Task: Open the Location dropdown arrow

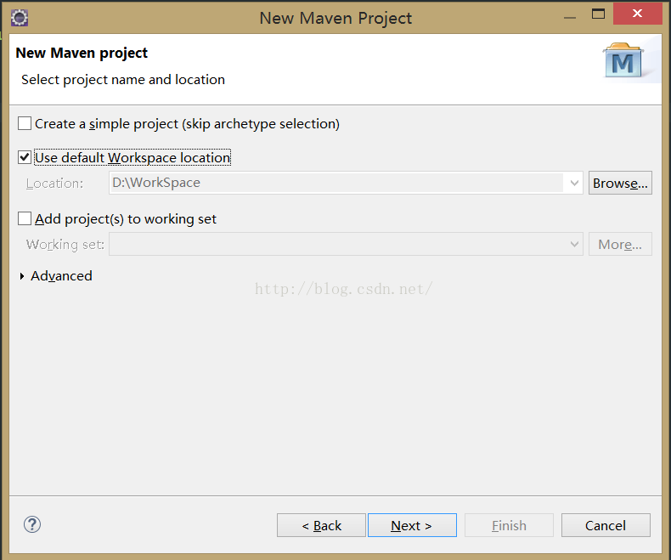Action: (574, 183)
